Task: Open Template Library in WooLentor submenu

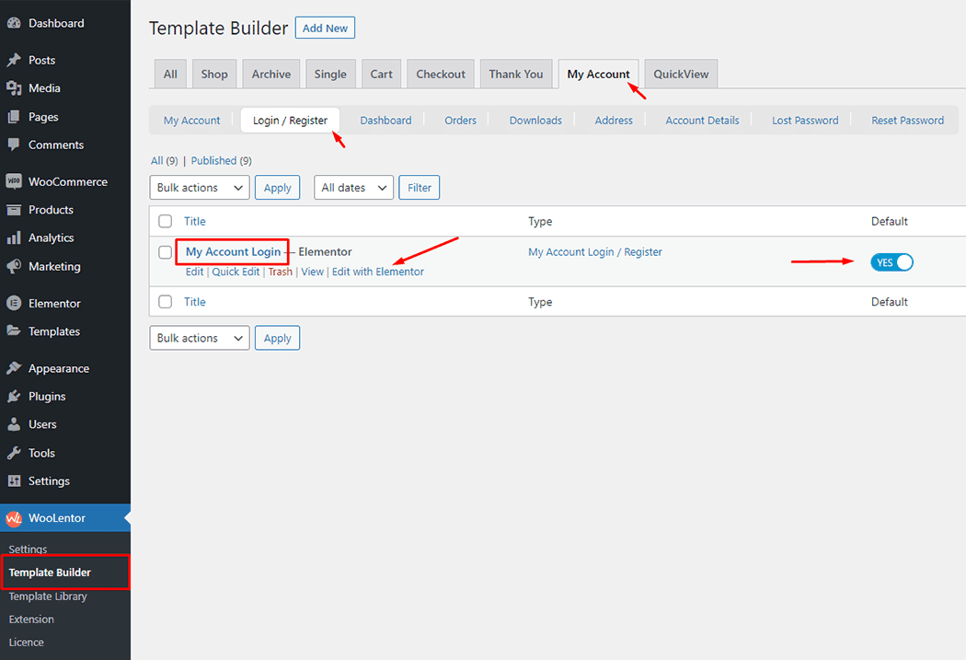Action: 48,596
